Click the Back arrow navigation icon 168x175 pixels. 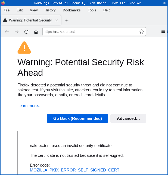(7, 32)
